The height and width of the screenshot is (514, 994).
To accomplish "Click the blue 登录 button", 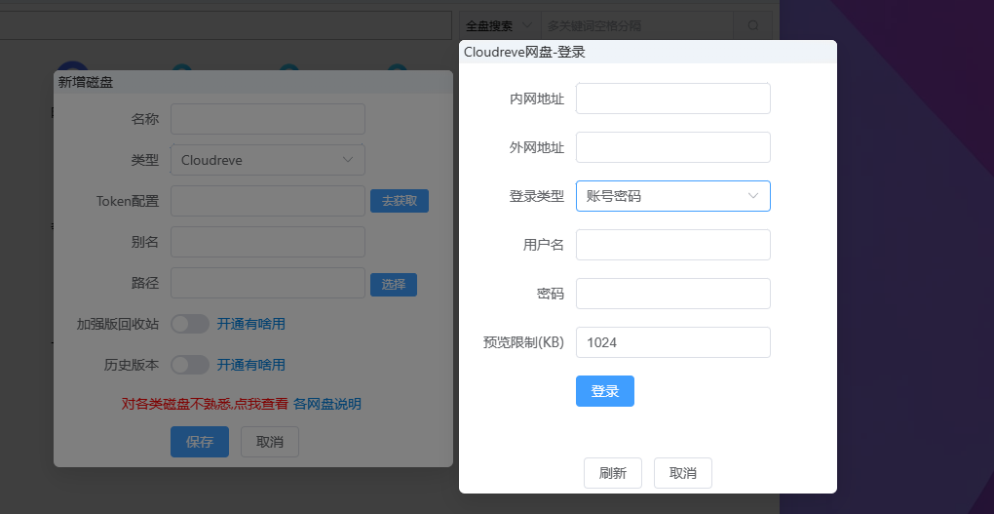I will [605, 391].
